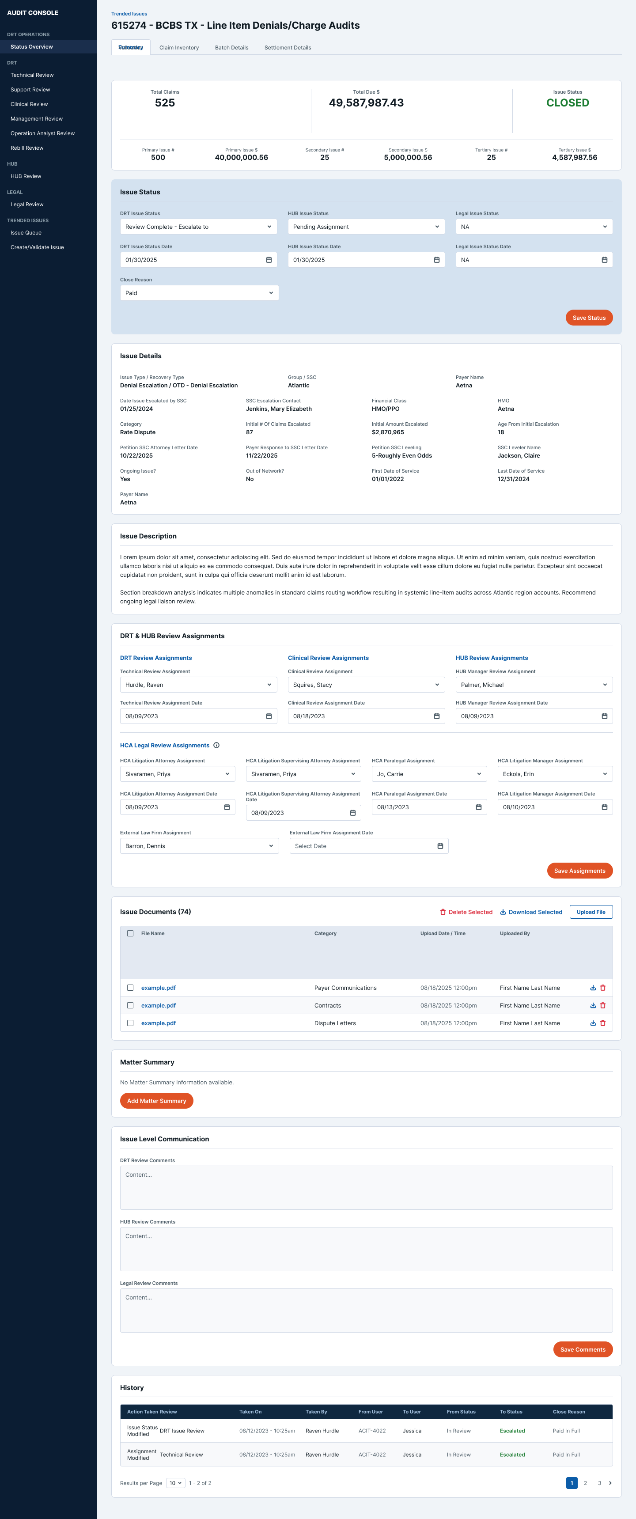Open calendar for HUB Issue Status Date

[x=437, y=260]
